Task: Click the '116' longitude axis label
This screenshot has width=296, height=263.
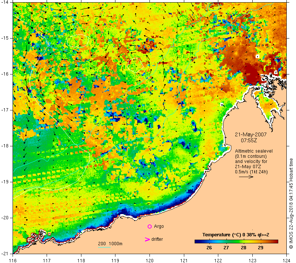Action: pyautogui.click(x=13, y=260)
